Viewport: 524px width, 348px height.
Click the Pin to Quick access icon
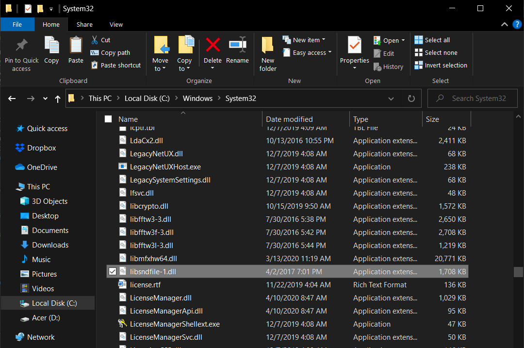coord(21,45)
